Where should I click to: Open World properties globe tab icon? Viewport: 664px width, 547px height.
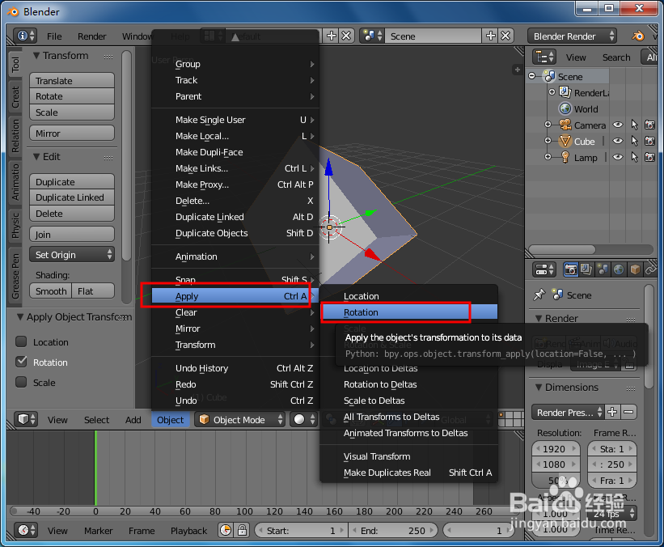coord(619,269)
